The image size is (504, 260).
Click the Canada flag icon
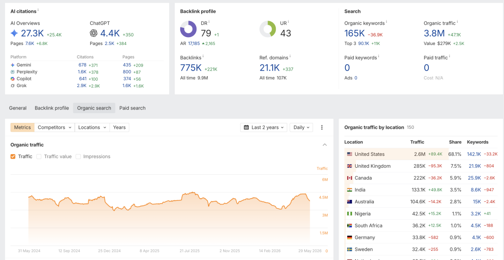click(350, 178)
